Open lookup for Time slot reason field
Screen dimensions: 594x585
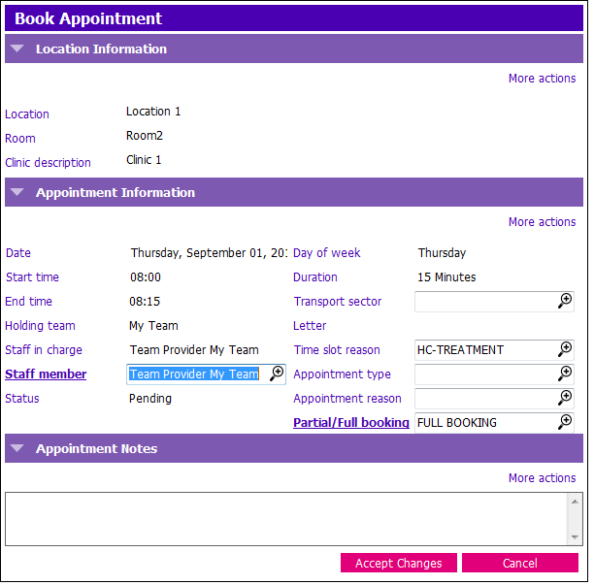565,350
